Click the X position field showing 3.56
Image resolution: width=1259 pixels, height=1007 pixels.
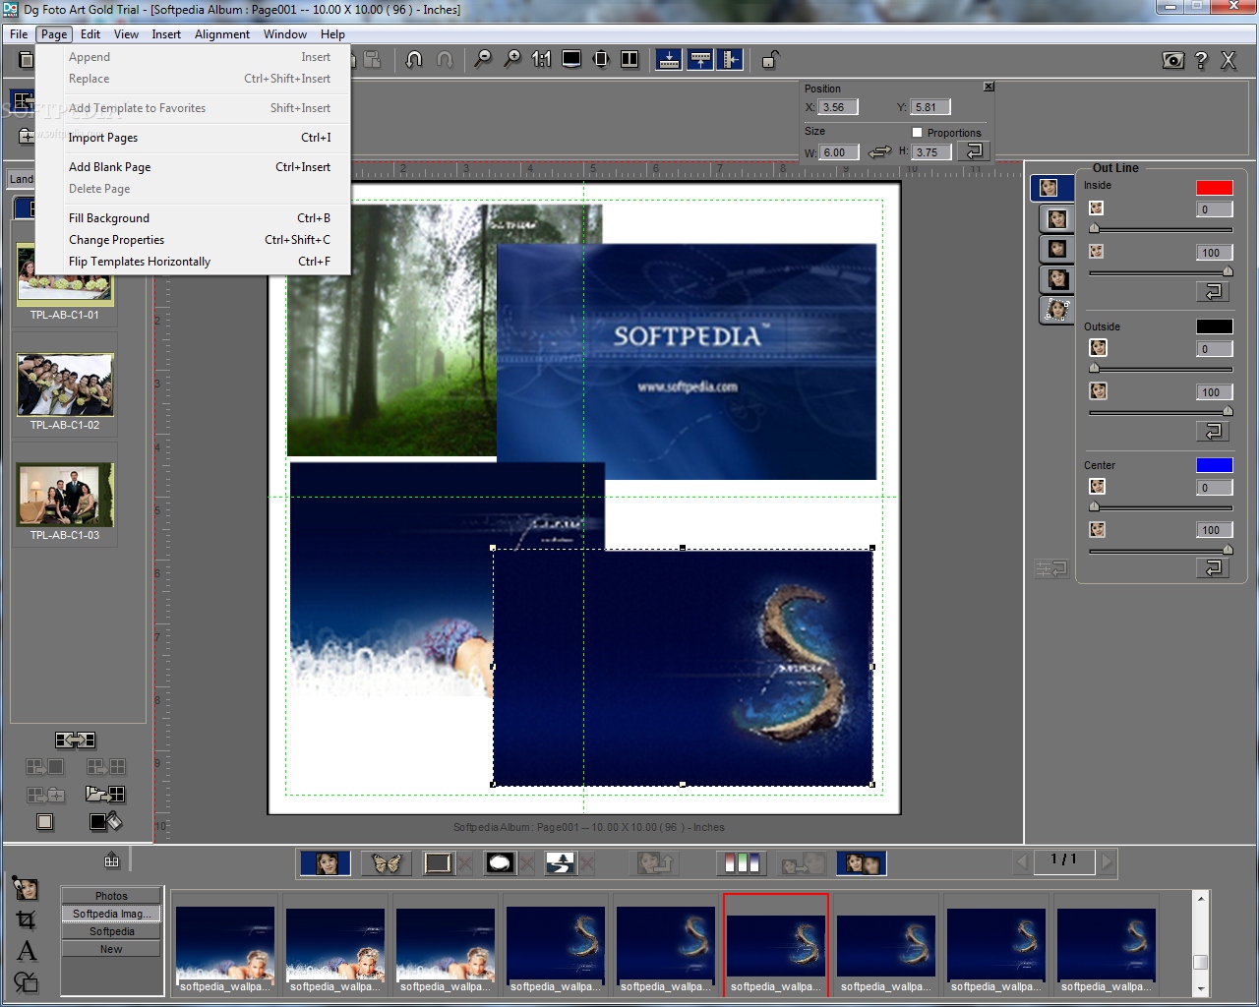pyautogui.click(x=838, y=107)
